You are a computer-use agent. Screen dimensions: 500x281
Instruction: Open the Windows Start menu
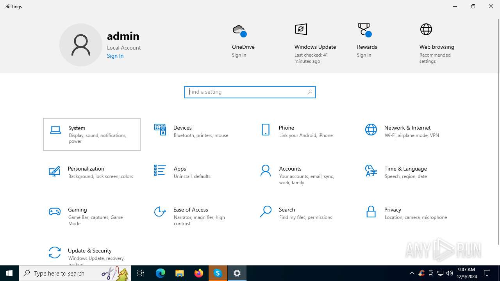(x=9, y=273)
